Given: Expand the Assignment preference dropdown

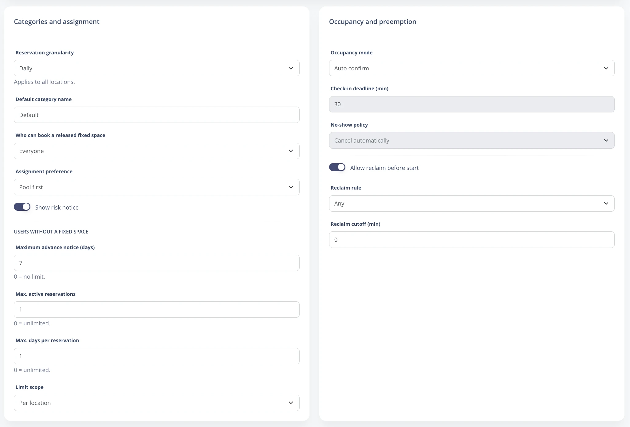Looking at the screenshot, I should (157, 187).
